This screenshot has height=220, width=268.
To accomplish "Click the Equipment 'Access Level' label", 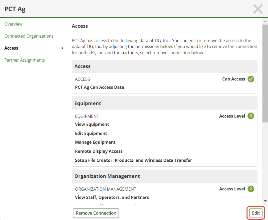I will (232, 116).
